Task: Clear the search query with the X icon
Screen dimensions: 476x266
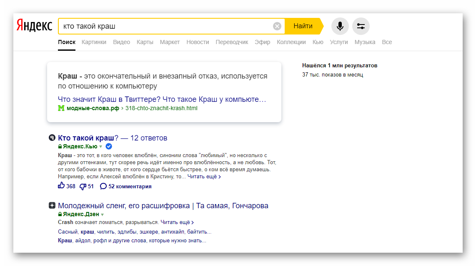Action: [x=277, y=26]
